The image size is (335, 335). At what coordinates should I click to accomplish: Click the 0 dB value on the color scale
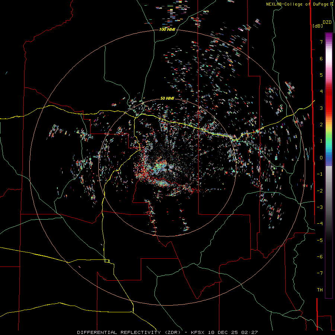pos(321,158)
